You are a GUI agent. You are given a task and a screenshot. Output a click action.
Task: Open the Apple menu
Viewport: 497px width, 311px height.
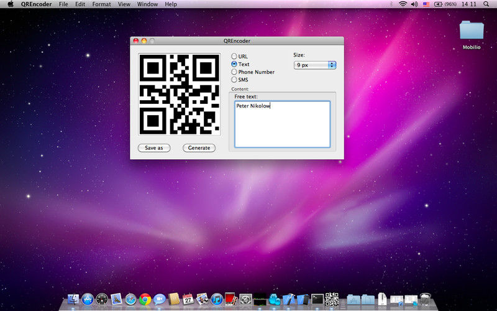pos(11,4)
